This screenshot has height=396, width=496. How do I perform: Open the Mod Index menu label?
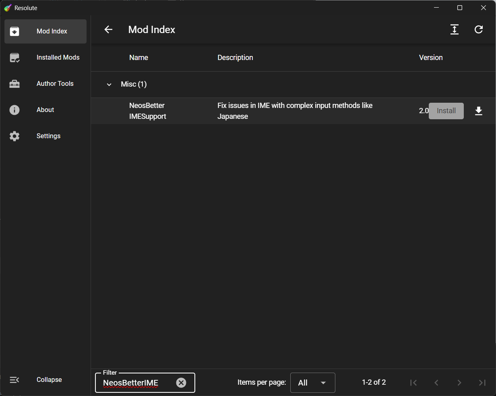(52, 31)
